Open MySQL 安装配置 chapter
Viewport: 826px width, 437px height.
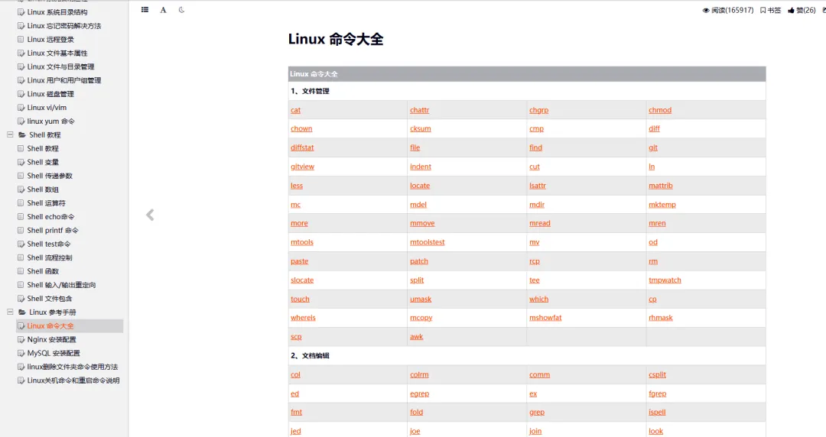point(54,353)
